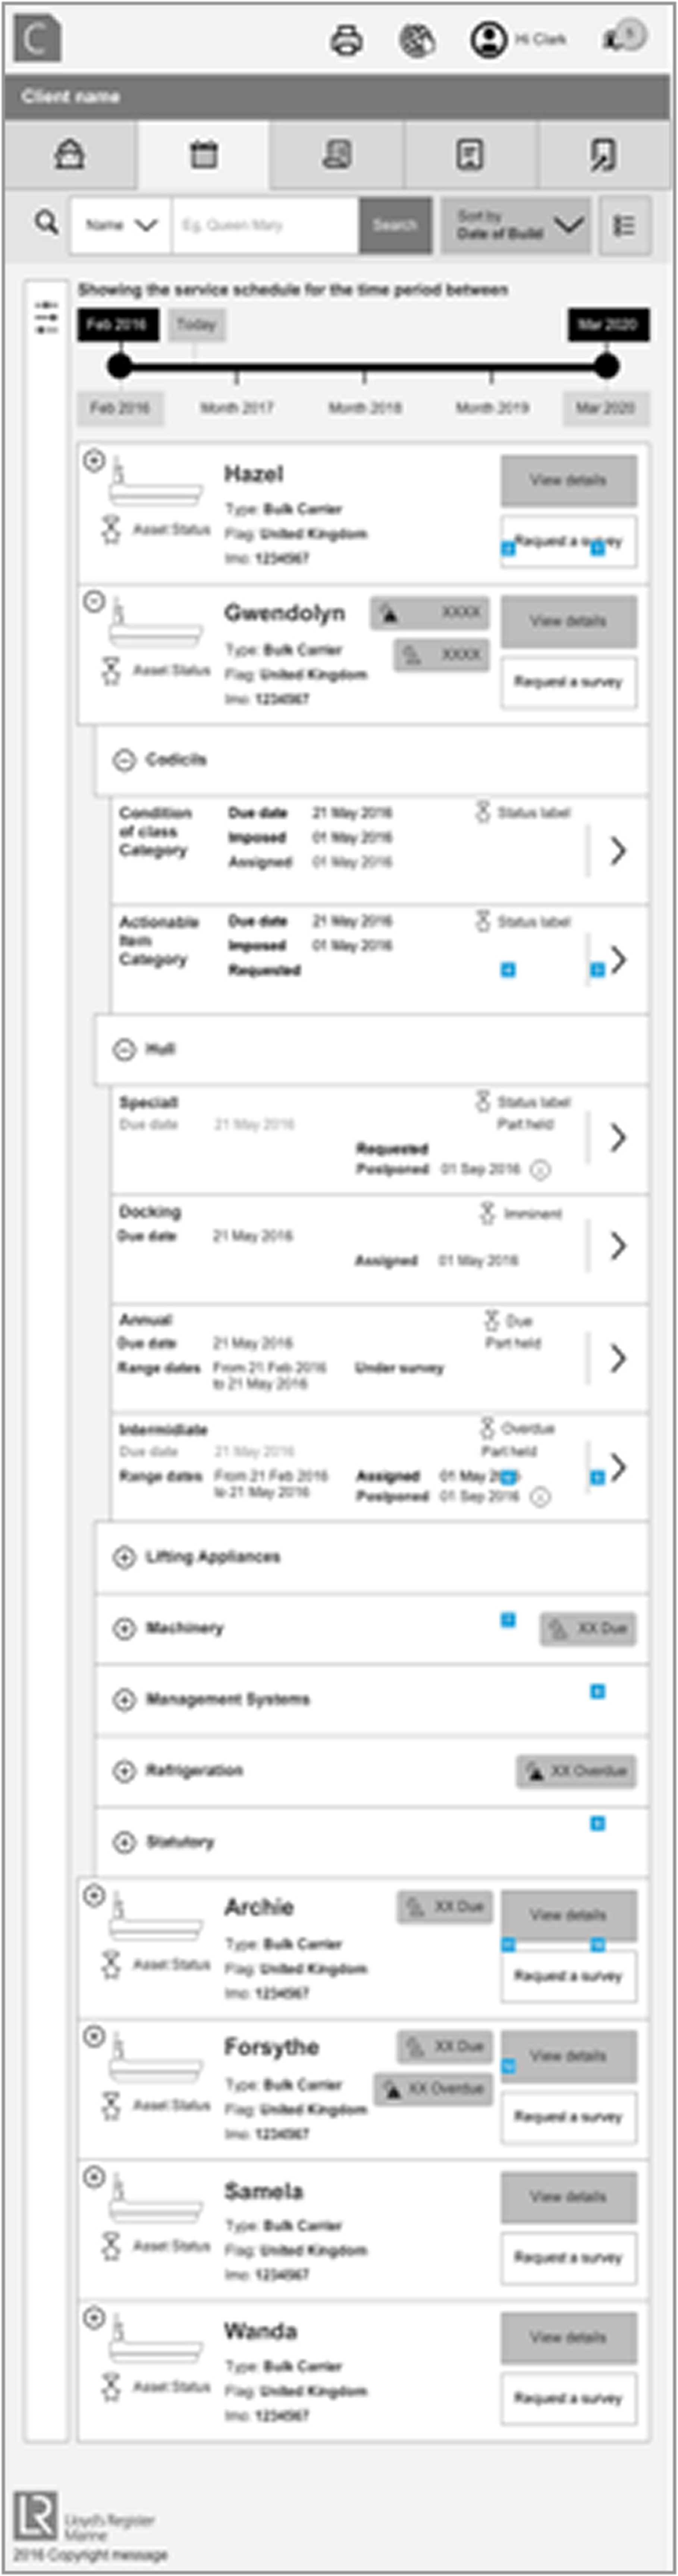This screenshot has height=2576, width=678.
Task: Click XX Overdue badge on Forsythe card
Action: click(x=433, y=2089)
